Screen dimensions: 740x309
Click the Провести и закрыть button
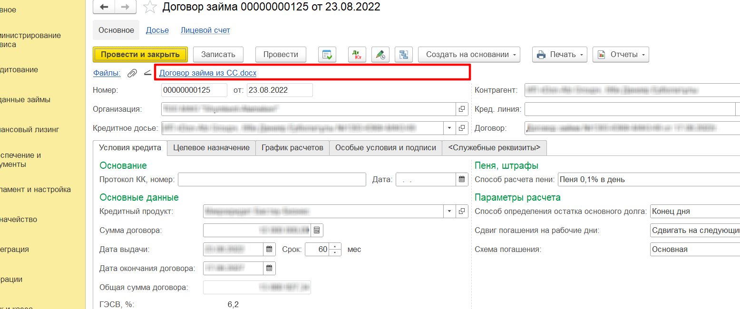140,54
